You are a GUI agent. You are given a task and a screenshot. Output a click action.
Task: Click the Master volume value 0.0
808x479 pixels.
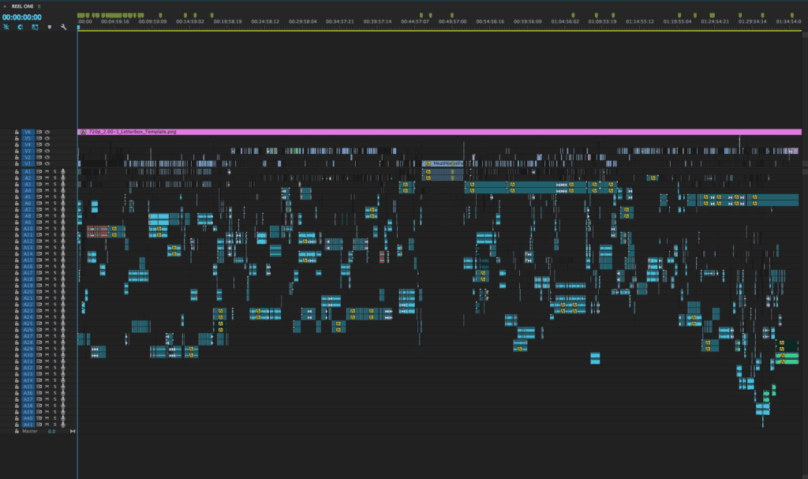pyautogui.click(x=51, y=431)
